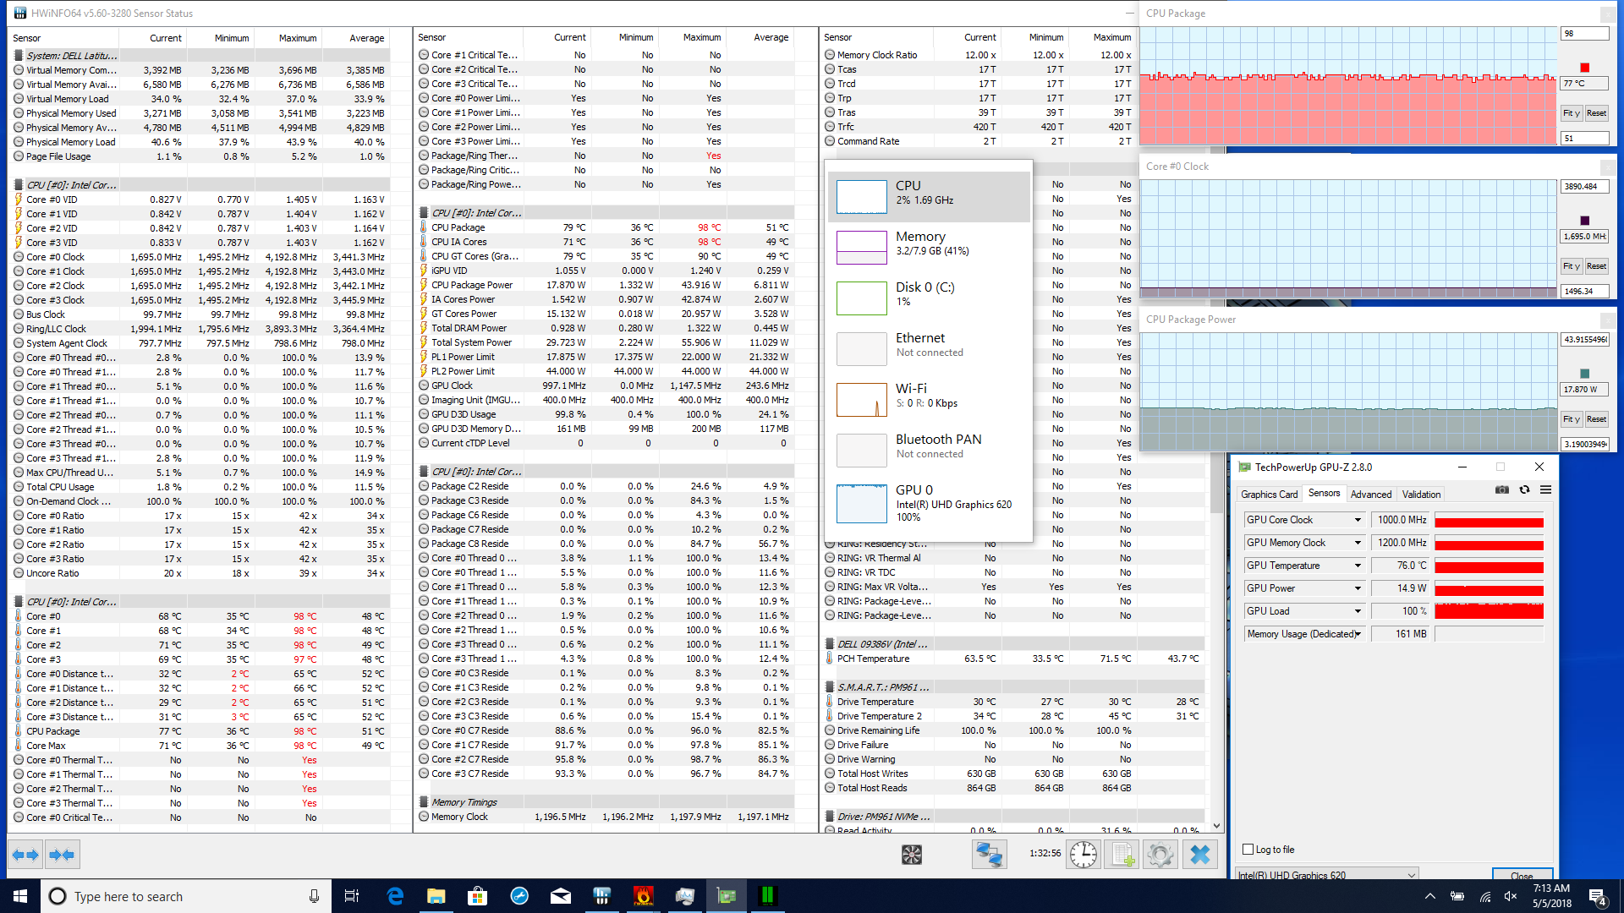The height and width of the screenshot is (913, 1624).
Task: Click the GPU-Z refresh icon
Action: 1524,489
